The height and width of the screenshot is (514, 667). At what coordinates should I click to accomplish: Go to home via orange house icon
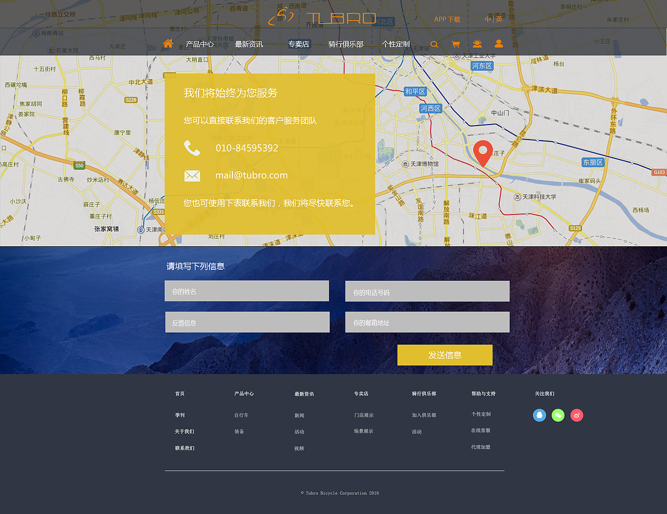pos(168,44)
